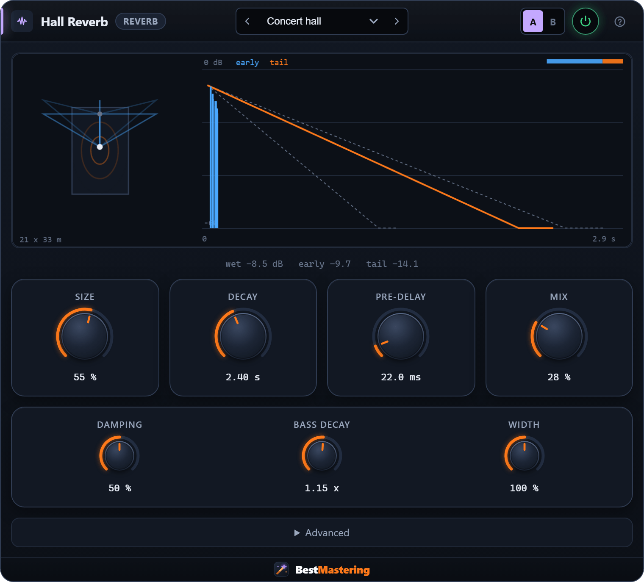Screen dimensions: 644x582
Task: Click the '21 x 33 m' room dimensions text
Action: click(40, 240)
